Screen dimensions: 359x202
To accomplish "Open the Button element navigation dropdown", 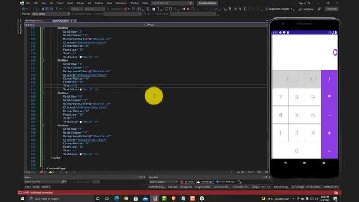I will 85,25.
